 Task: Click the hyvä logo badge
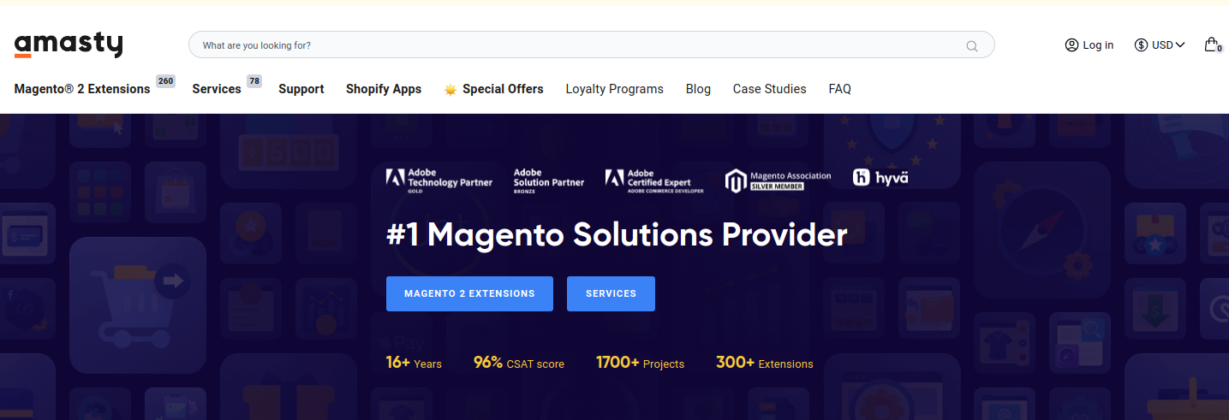point(880,178)
